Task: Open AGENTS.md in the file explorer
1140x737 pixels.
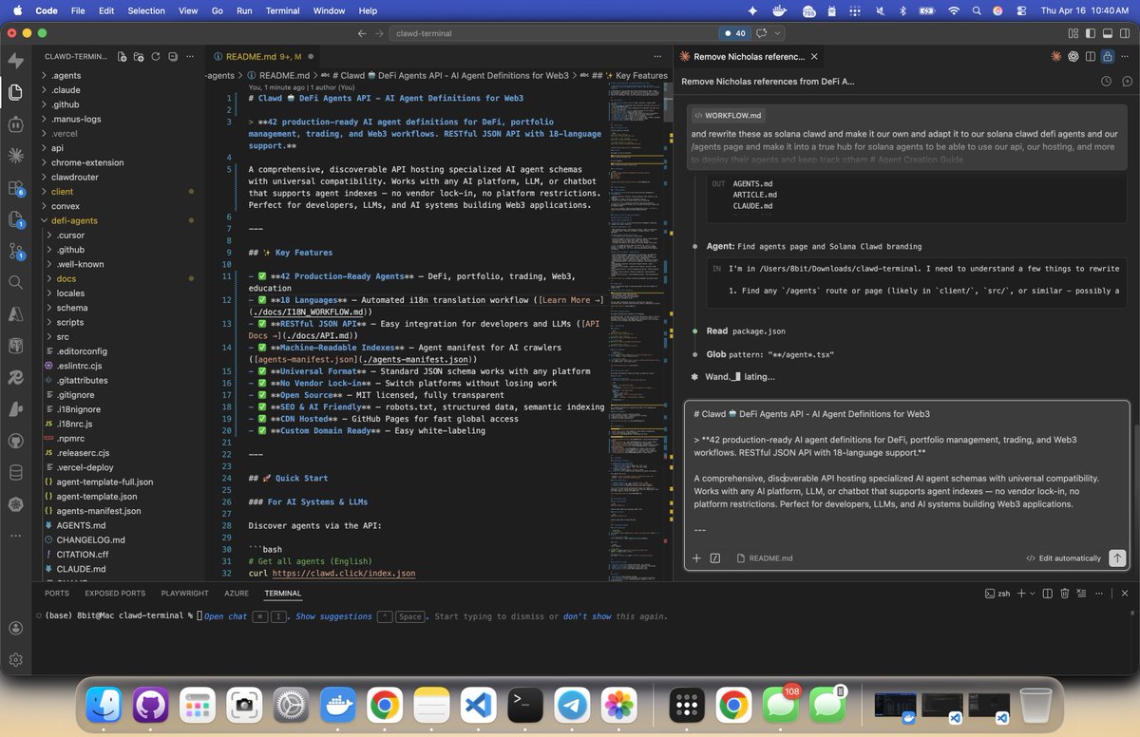Action: pos(81,525)
